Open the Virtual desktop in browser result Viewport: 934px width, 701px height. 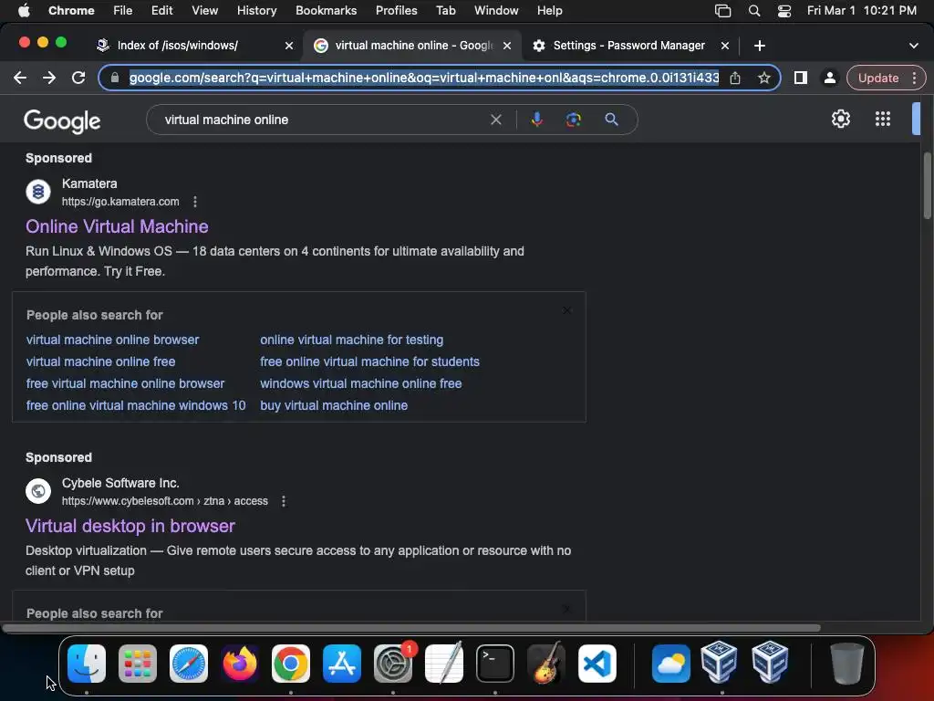(130, 526)
